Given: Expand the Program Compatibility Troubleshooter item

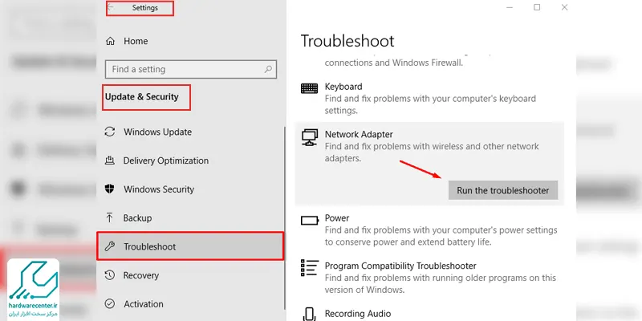Looking at the screenshot, I should click(429, 278).
